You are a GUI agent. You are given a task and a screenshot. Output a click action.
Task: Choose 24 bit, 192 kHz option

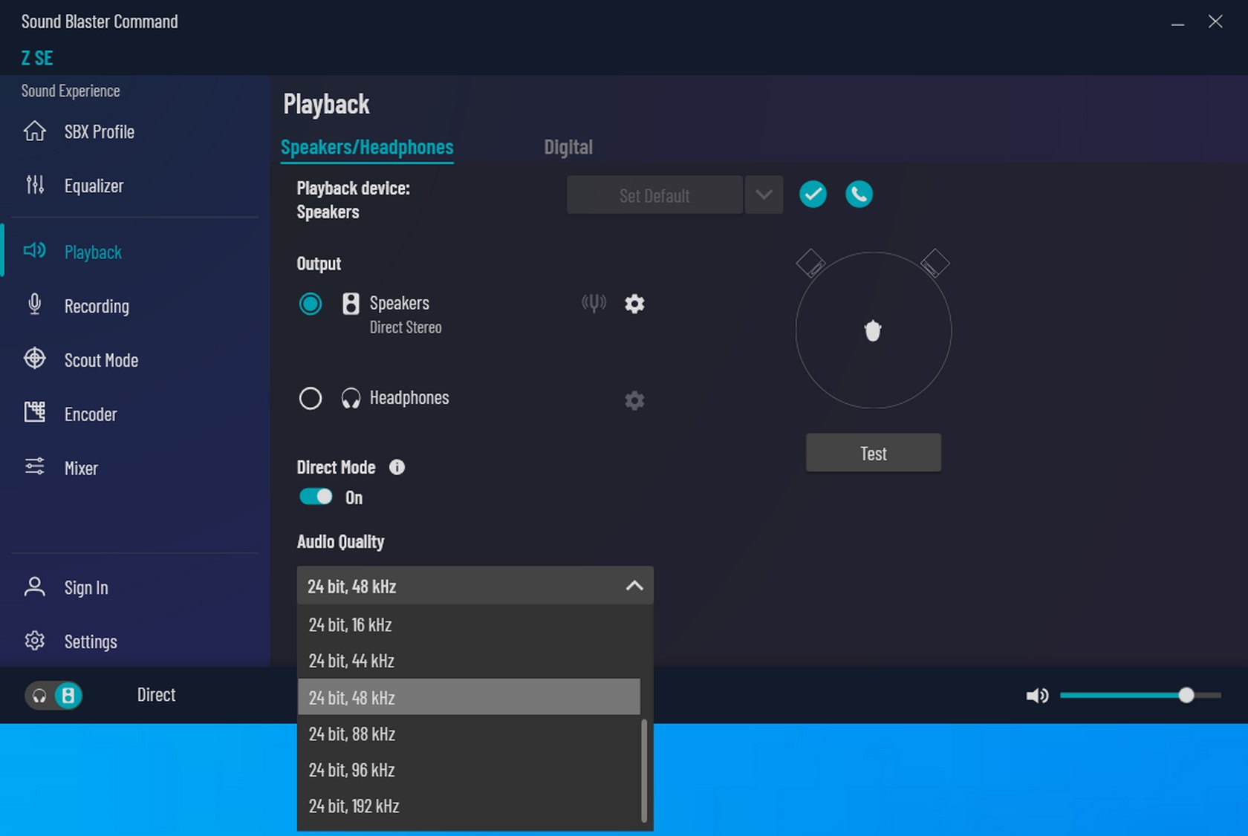tap(469, 806)
